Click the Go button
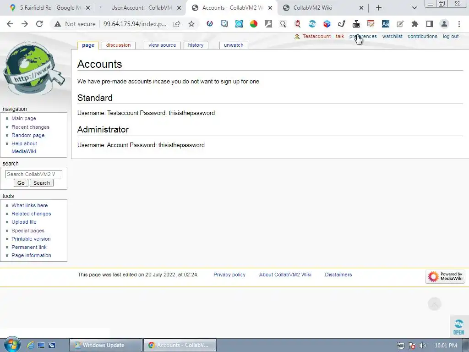The height and width of the screenshot is (352, 469). [x=21, y=183]
